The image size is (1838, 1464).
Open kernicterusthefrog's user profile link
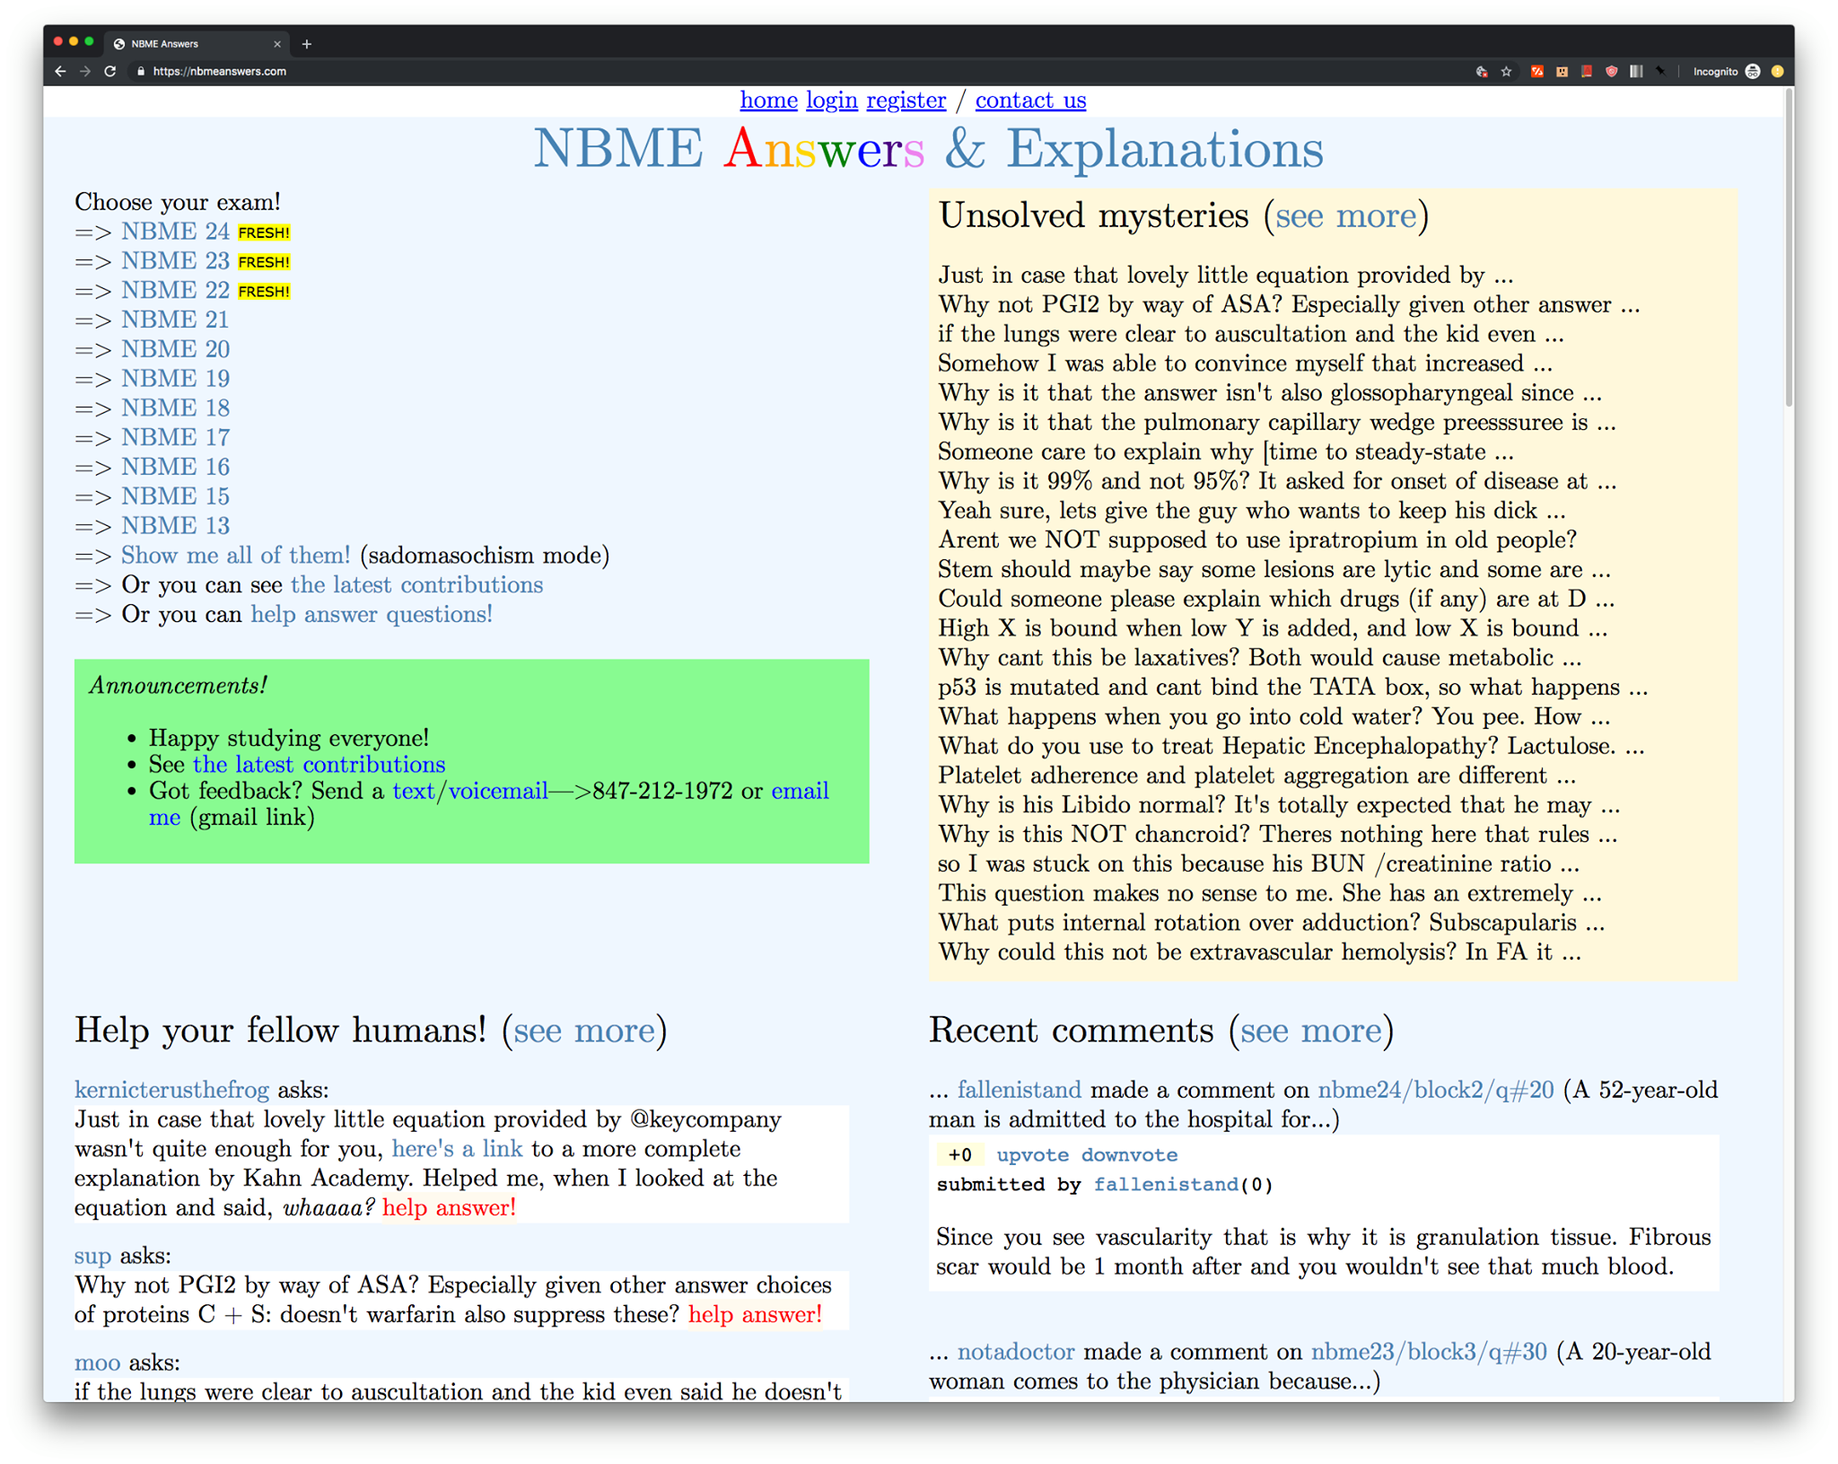pyautogui.click(x=171, y=1091)
